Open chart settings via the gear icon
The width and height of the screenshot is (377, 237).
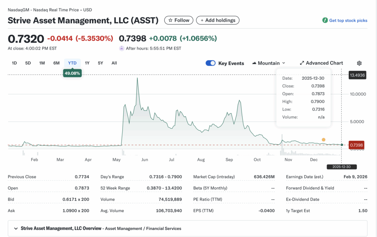point(359,63)
